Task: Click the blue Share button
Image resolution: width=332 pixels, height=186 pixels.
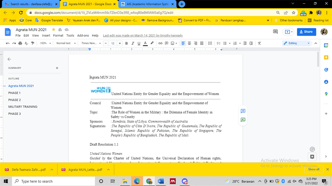Action: pyautogui.click(x=306, y=32)
